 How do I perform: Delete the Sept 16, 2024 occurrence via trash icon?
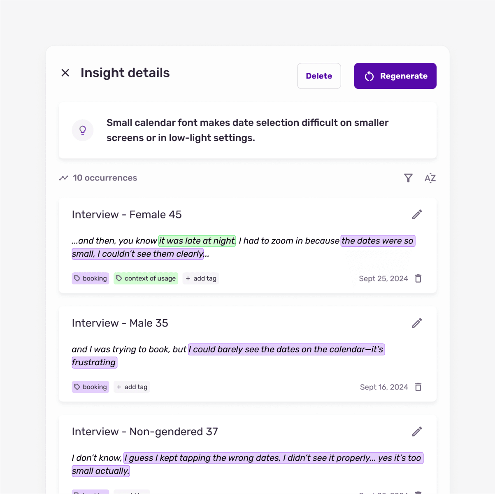tap(418, 387)
